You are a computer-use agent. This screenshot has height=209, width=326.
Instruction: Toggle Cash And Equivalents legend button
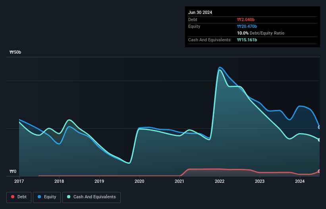tap(91, 197)
